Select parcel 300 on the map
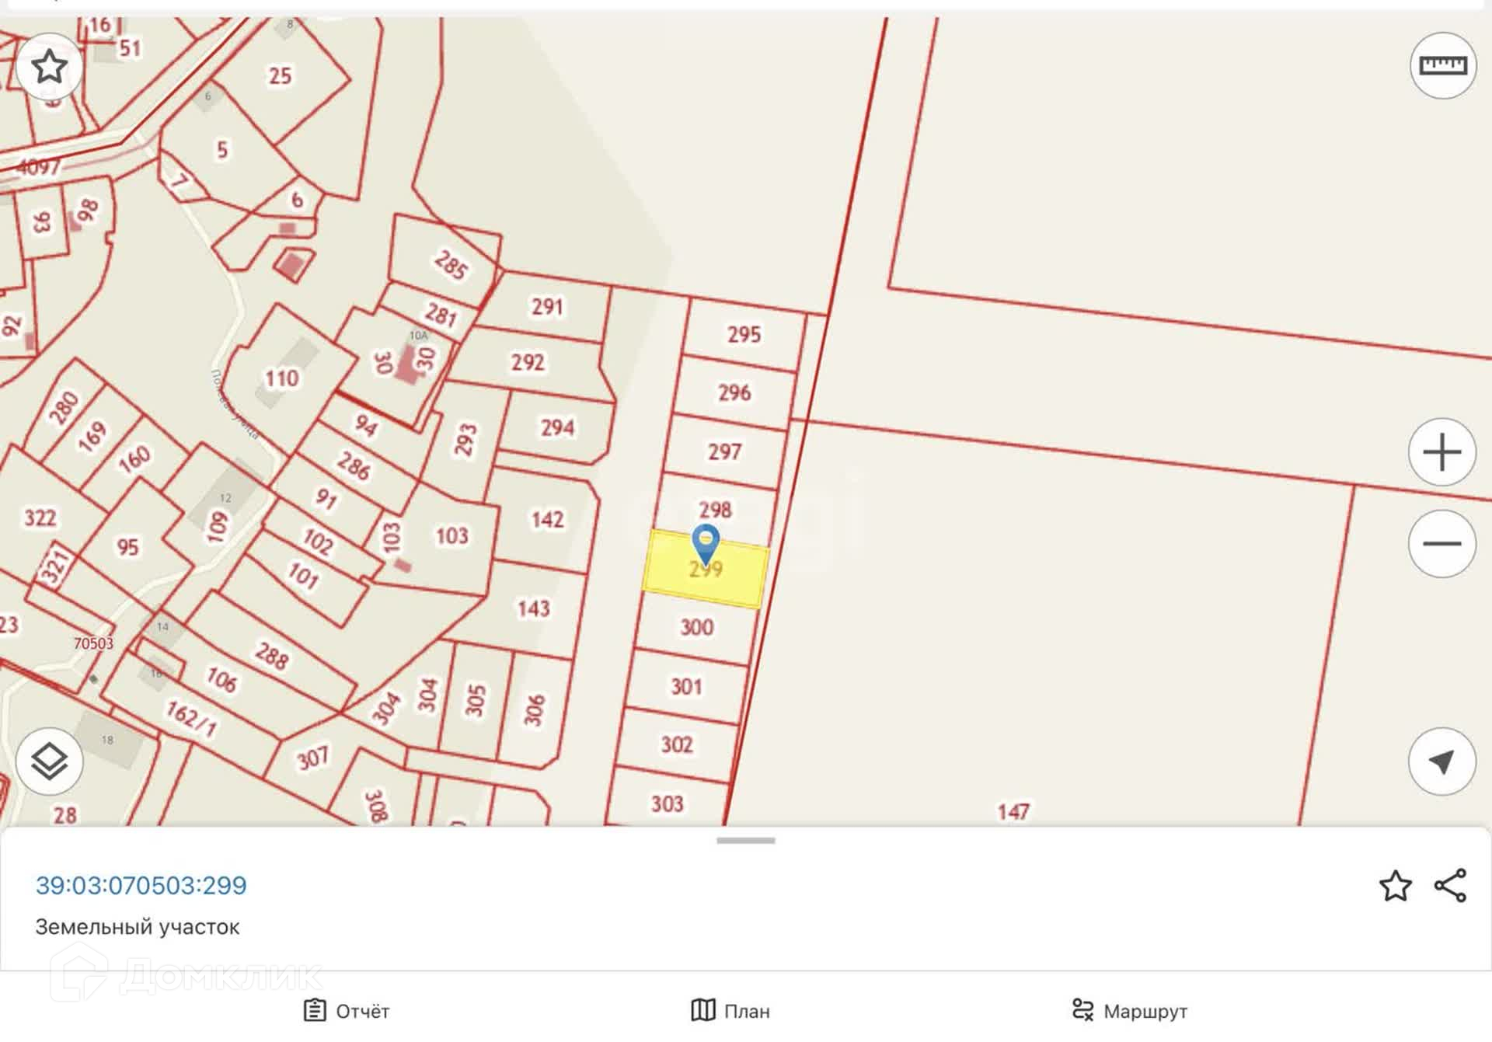 click(696, 628)
